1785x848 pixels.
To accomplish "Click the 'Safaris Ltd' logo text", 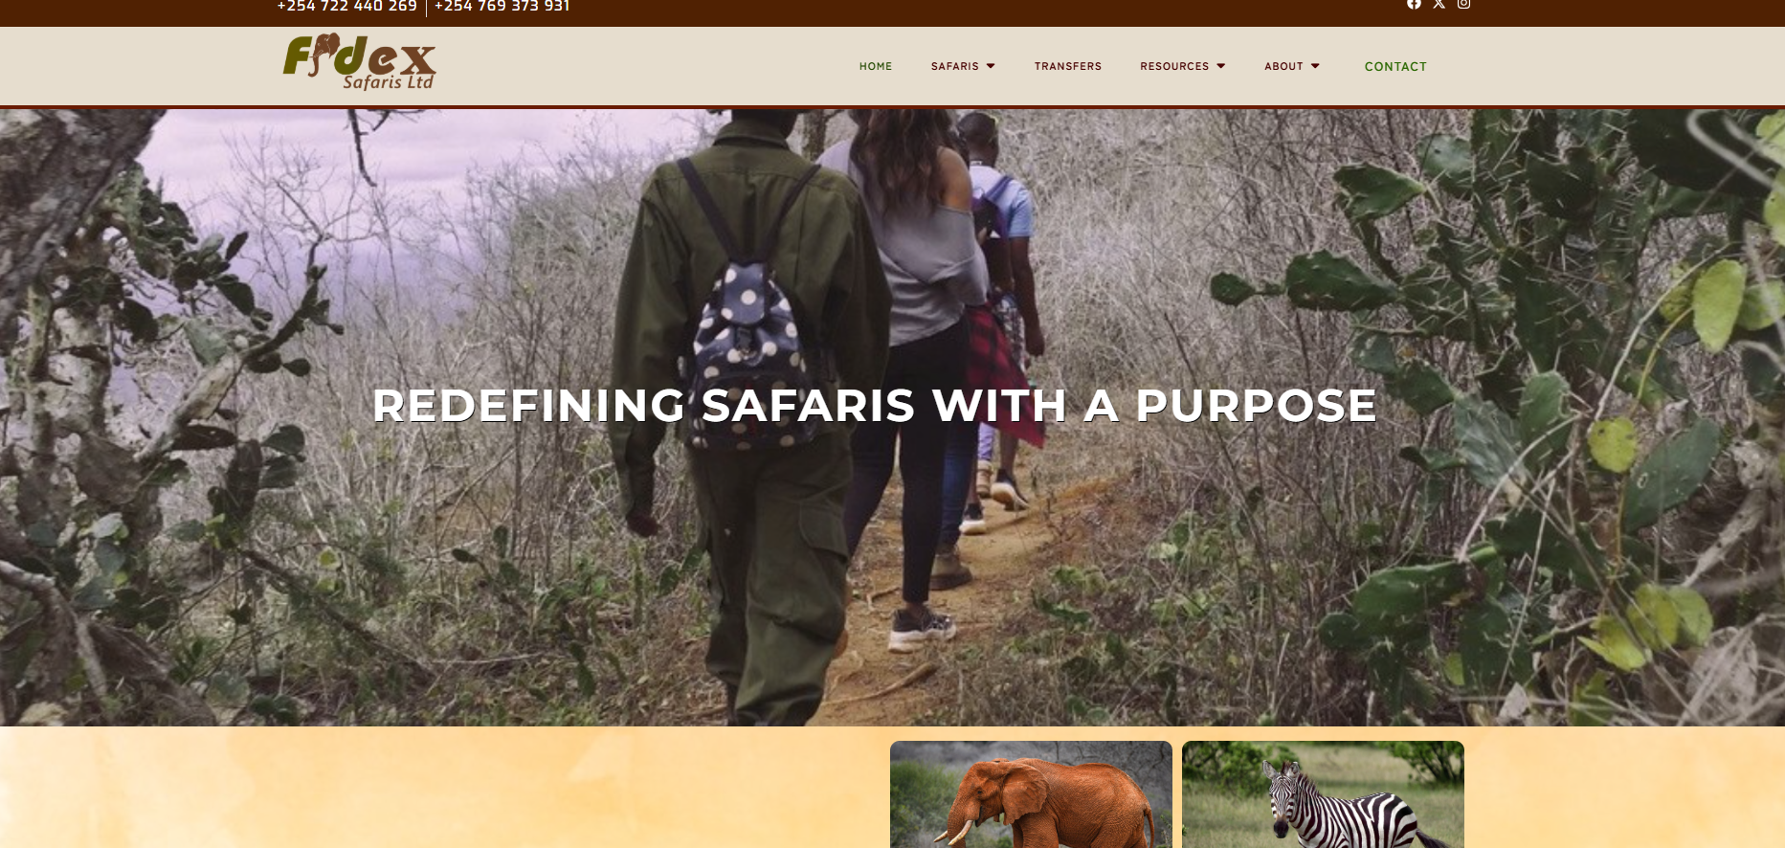I will pos(390,84).
